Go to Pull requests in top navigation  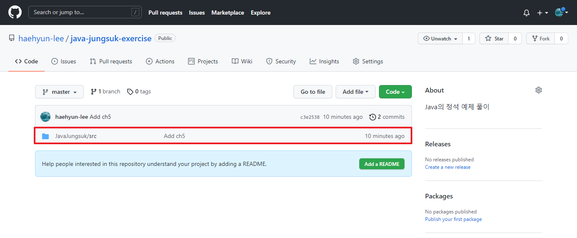166,13
